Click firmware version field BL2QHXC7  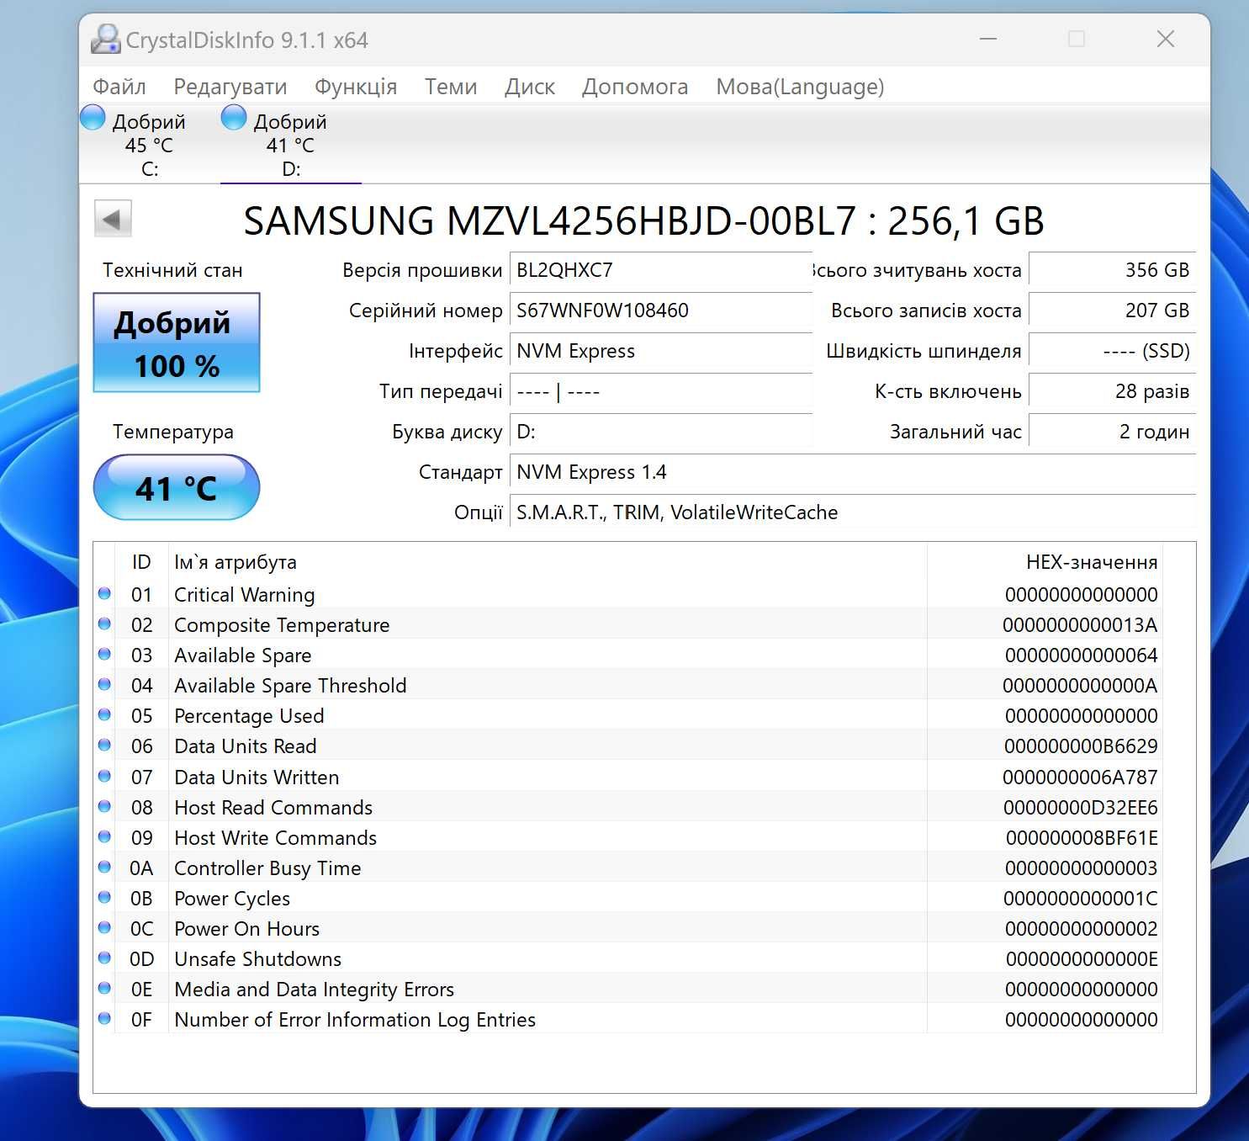click(x=661, y=270)
